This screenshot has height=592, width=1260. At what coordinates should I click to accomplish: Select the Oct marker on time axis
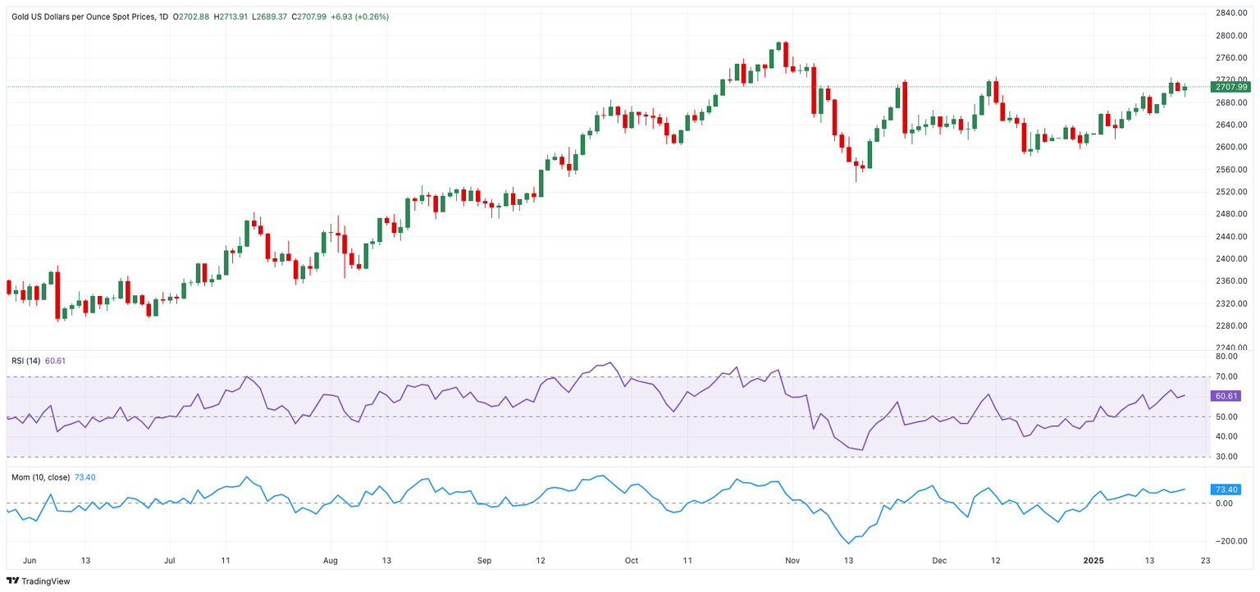point(631,561)
